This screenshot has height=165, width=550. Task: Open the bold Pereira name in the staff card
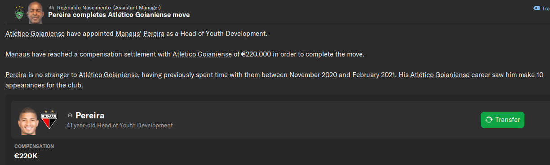coord(90,115)
